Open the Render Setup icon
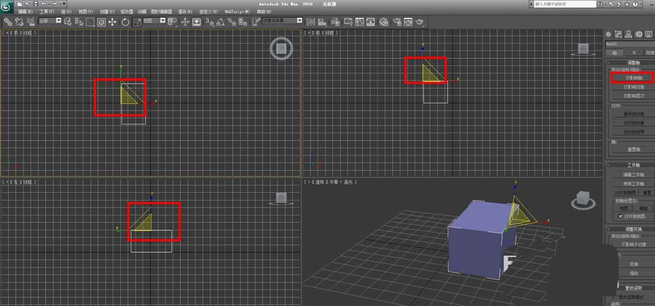The height and width of the screenshot is (306, 655). click(397, 22)
